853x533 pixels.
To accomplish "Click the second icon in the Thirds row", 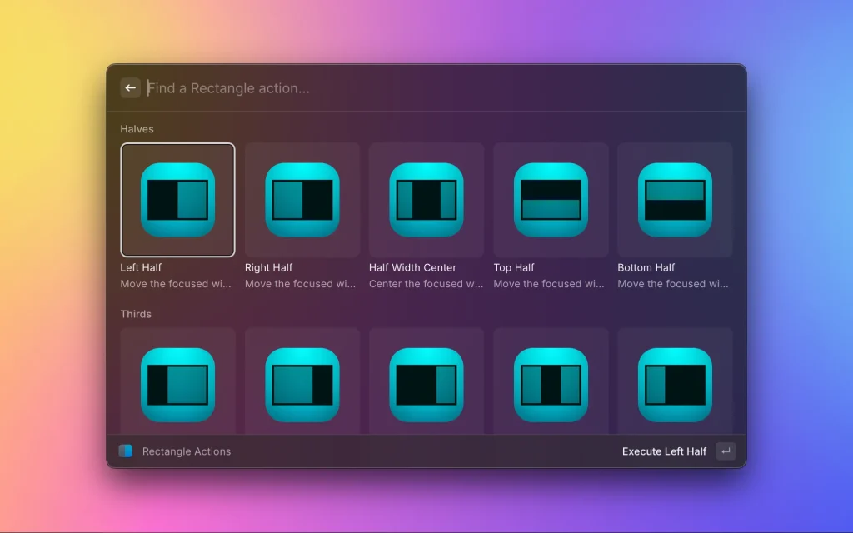I will [302, 383].
